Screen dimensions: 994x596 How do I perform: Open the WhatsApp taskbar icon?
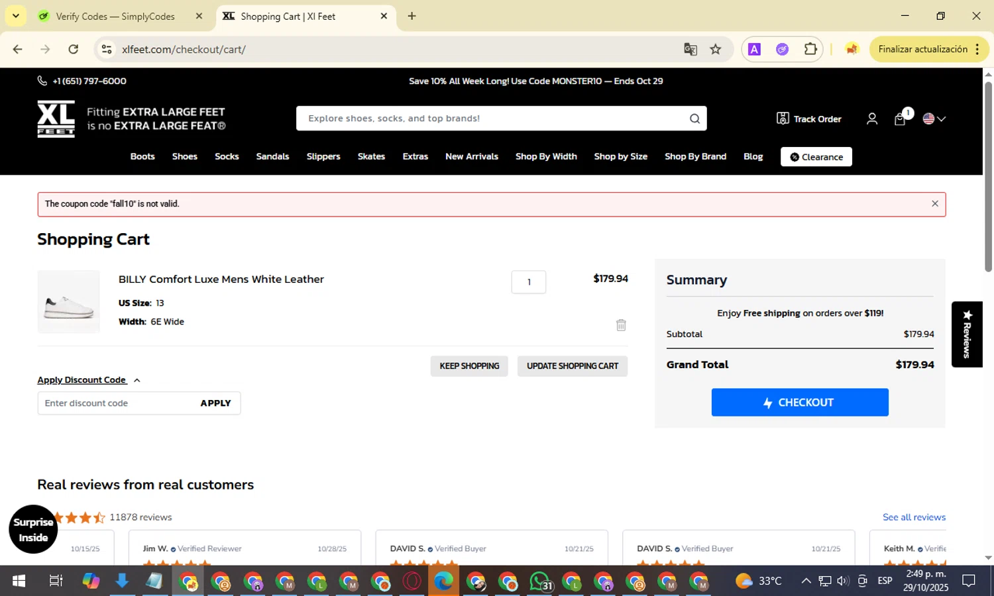(541, 581)
